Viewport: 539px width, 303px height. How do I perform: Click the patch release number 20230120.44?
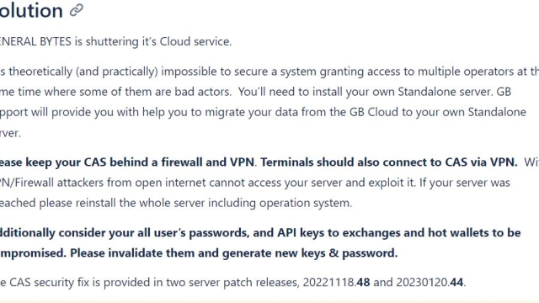(x=430, y=283)
